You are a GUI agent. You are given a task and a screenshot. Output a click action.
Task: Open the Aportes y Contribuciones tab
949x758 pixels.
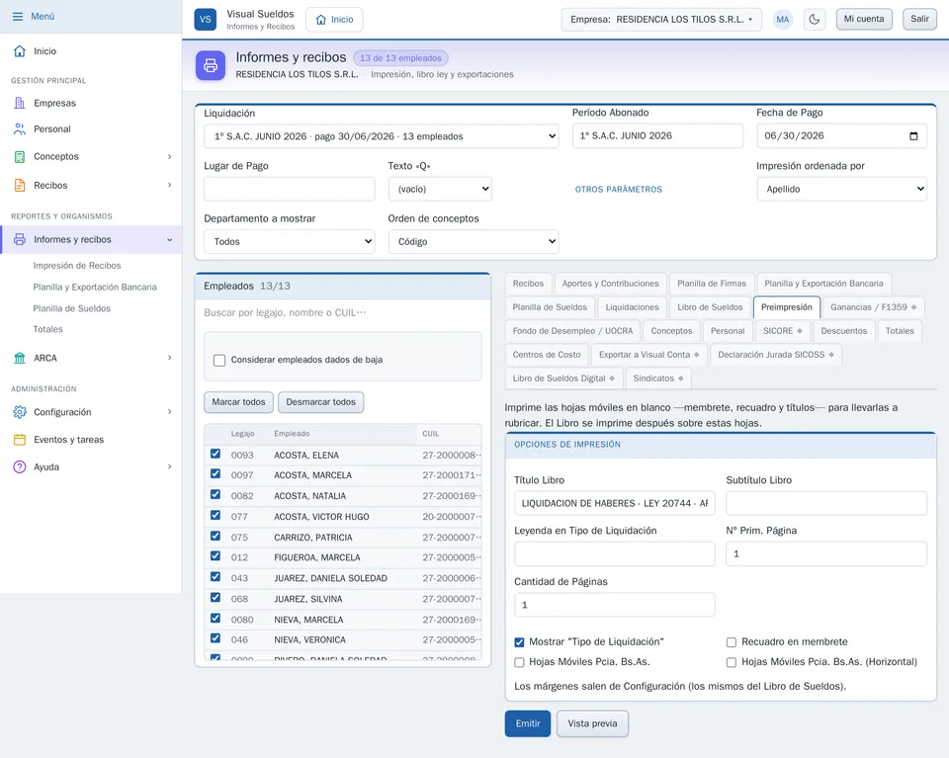(x=610, y=284)
